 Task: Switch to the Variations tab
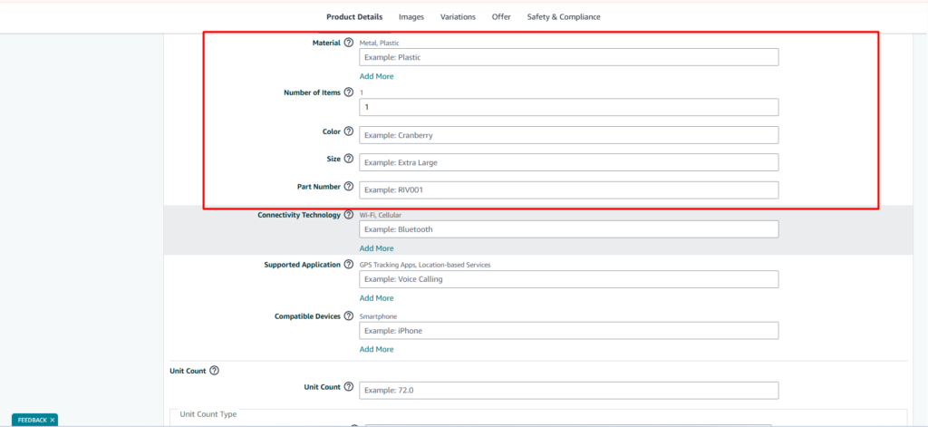458,17
